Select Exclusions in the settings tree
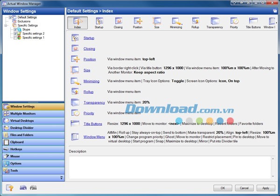Screen dimensions: 280x196 [24, 22]
